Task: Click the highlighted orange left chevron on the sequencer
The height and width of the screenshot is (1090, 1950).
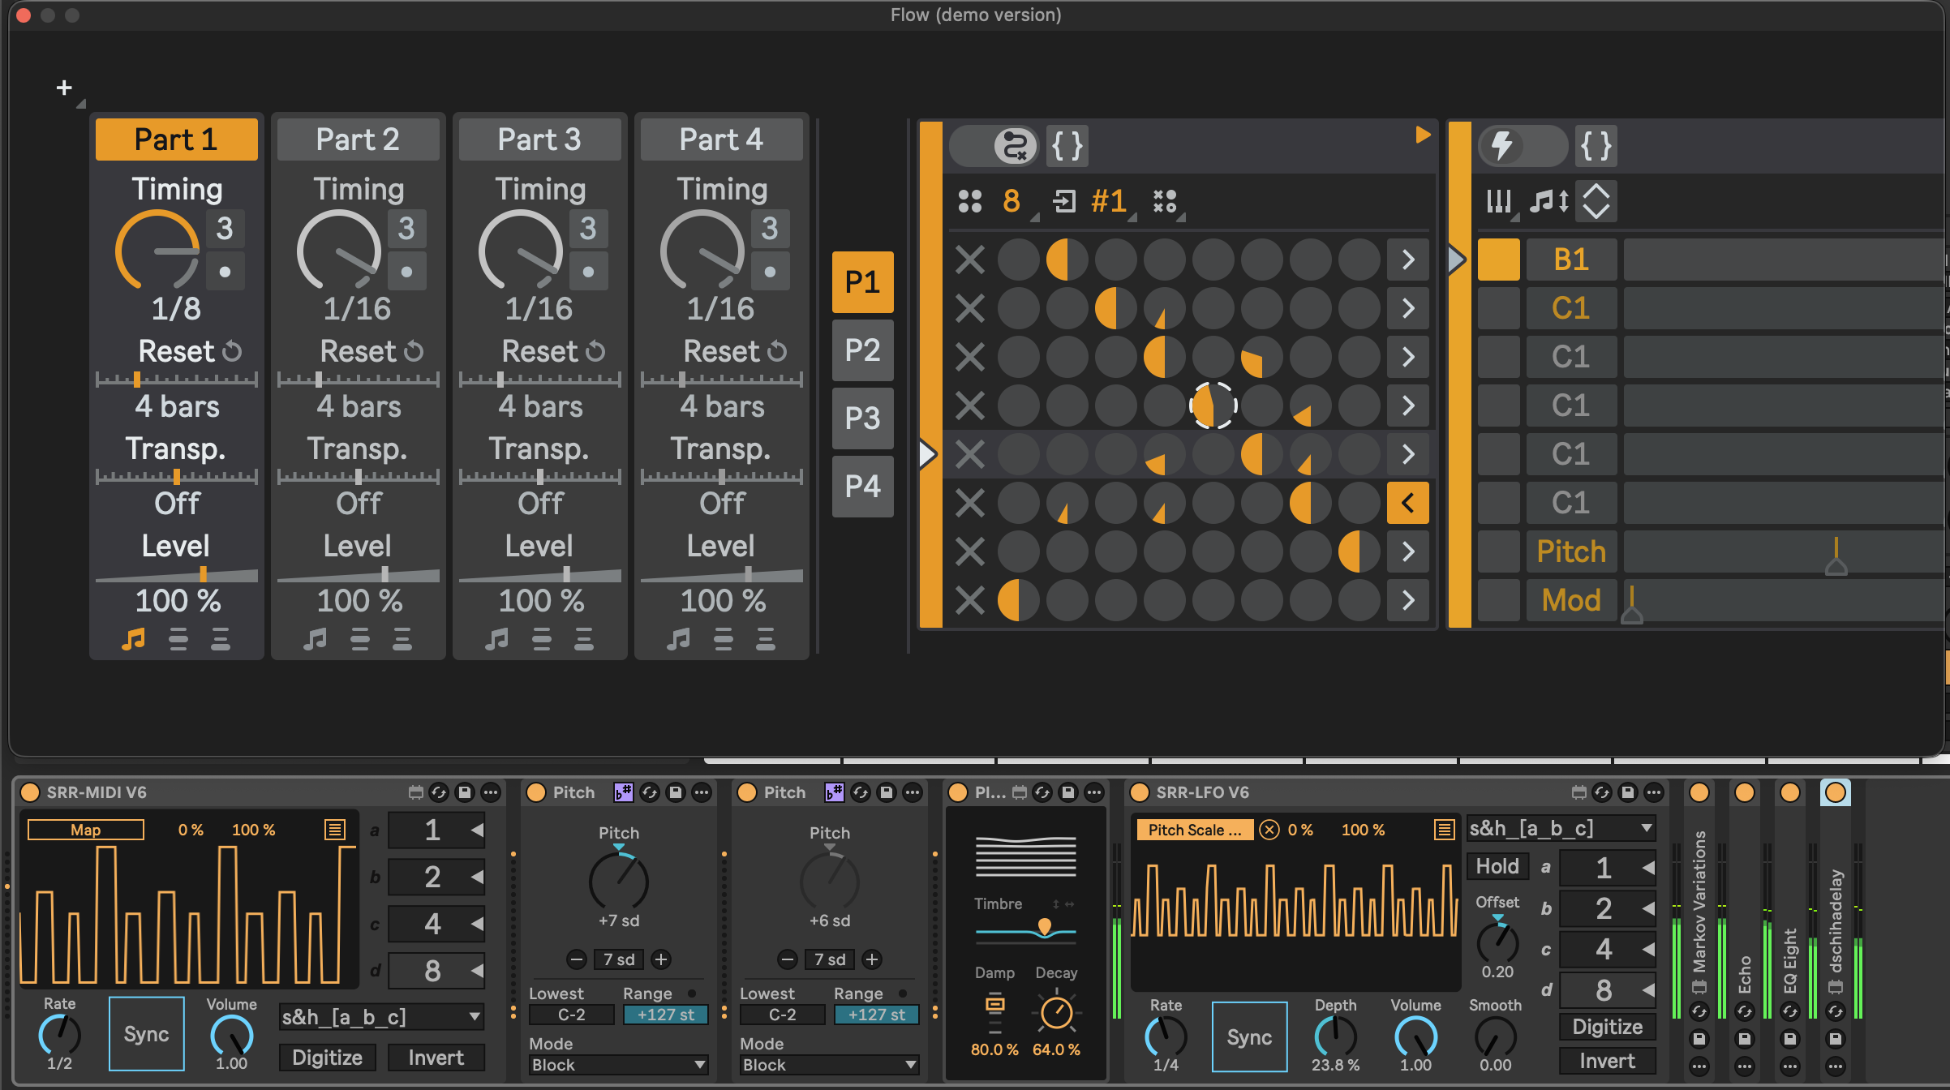Action: pos(1408,503)
